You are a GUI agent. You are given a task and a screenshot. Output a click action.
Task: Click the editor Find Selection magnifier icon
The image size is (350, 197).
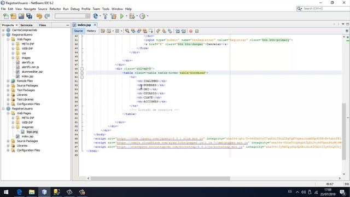pos(127,31)
